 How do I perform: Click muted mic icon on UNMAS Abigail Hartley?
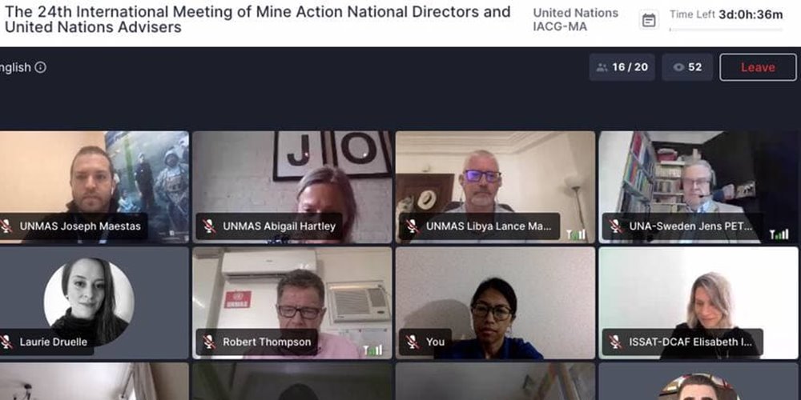click(x=209, y=226)
